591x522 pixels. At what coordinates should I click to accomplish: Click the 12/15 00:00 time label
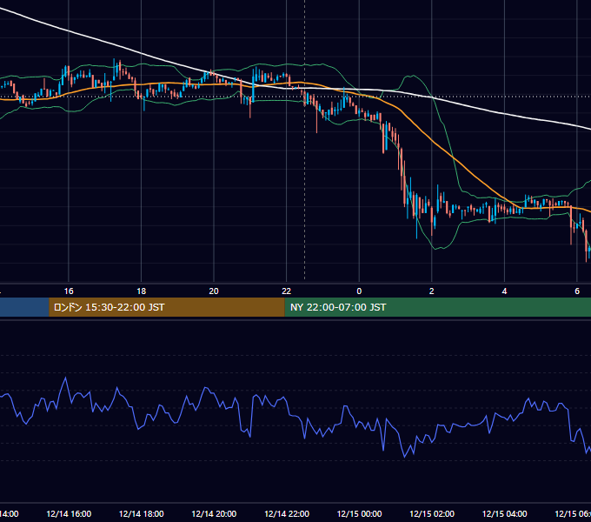pyautogui.click(x=359, y=513)
